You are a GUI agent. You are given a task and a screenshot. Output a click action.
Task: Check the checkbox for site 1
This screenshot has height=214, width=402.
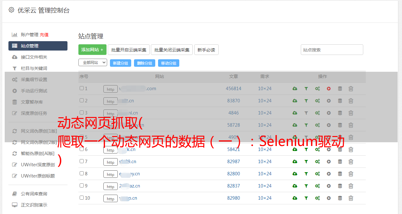click(x=82, y=88)
